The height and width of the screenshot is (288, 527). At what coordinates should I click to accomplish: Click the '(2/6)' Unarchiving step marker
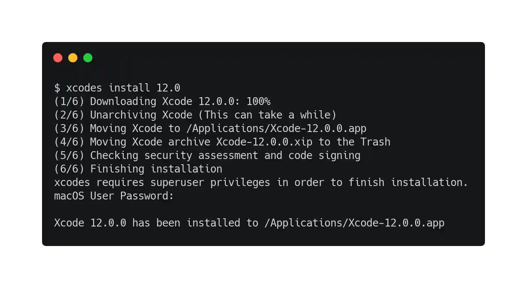(69, 115)
